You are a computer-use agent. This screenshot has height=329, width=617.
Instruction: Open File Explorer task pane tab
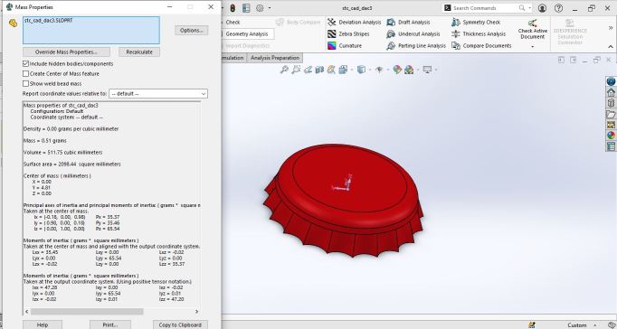pos(611,115)
